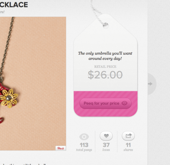Click the Pin it button on photo

pyautogui.click(x=61, y=148)
